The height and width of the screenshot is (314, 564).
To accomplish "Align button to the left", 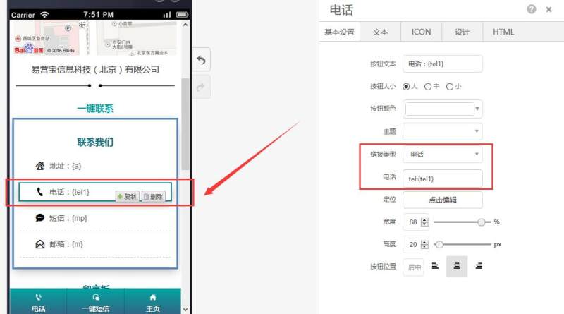I will pos(435,266).
